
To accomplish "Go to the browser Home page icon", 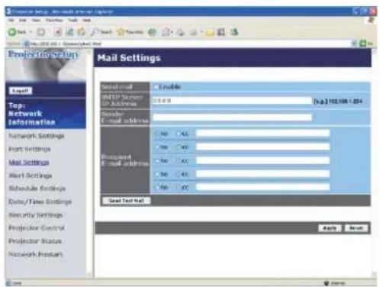I will 81,32.
